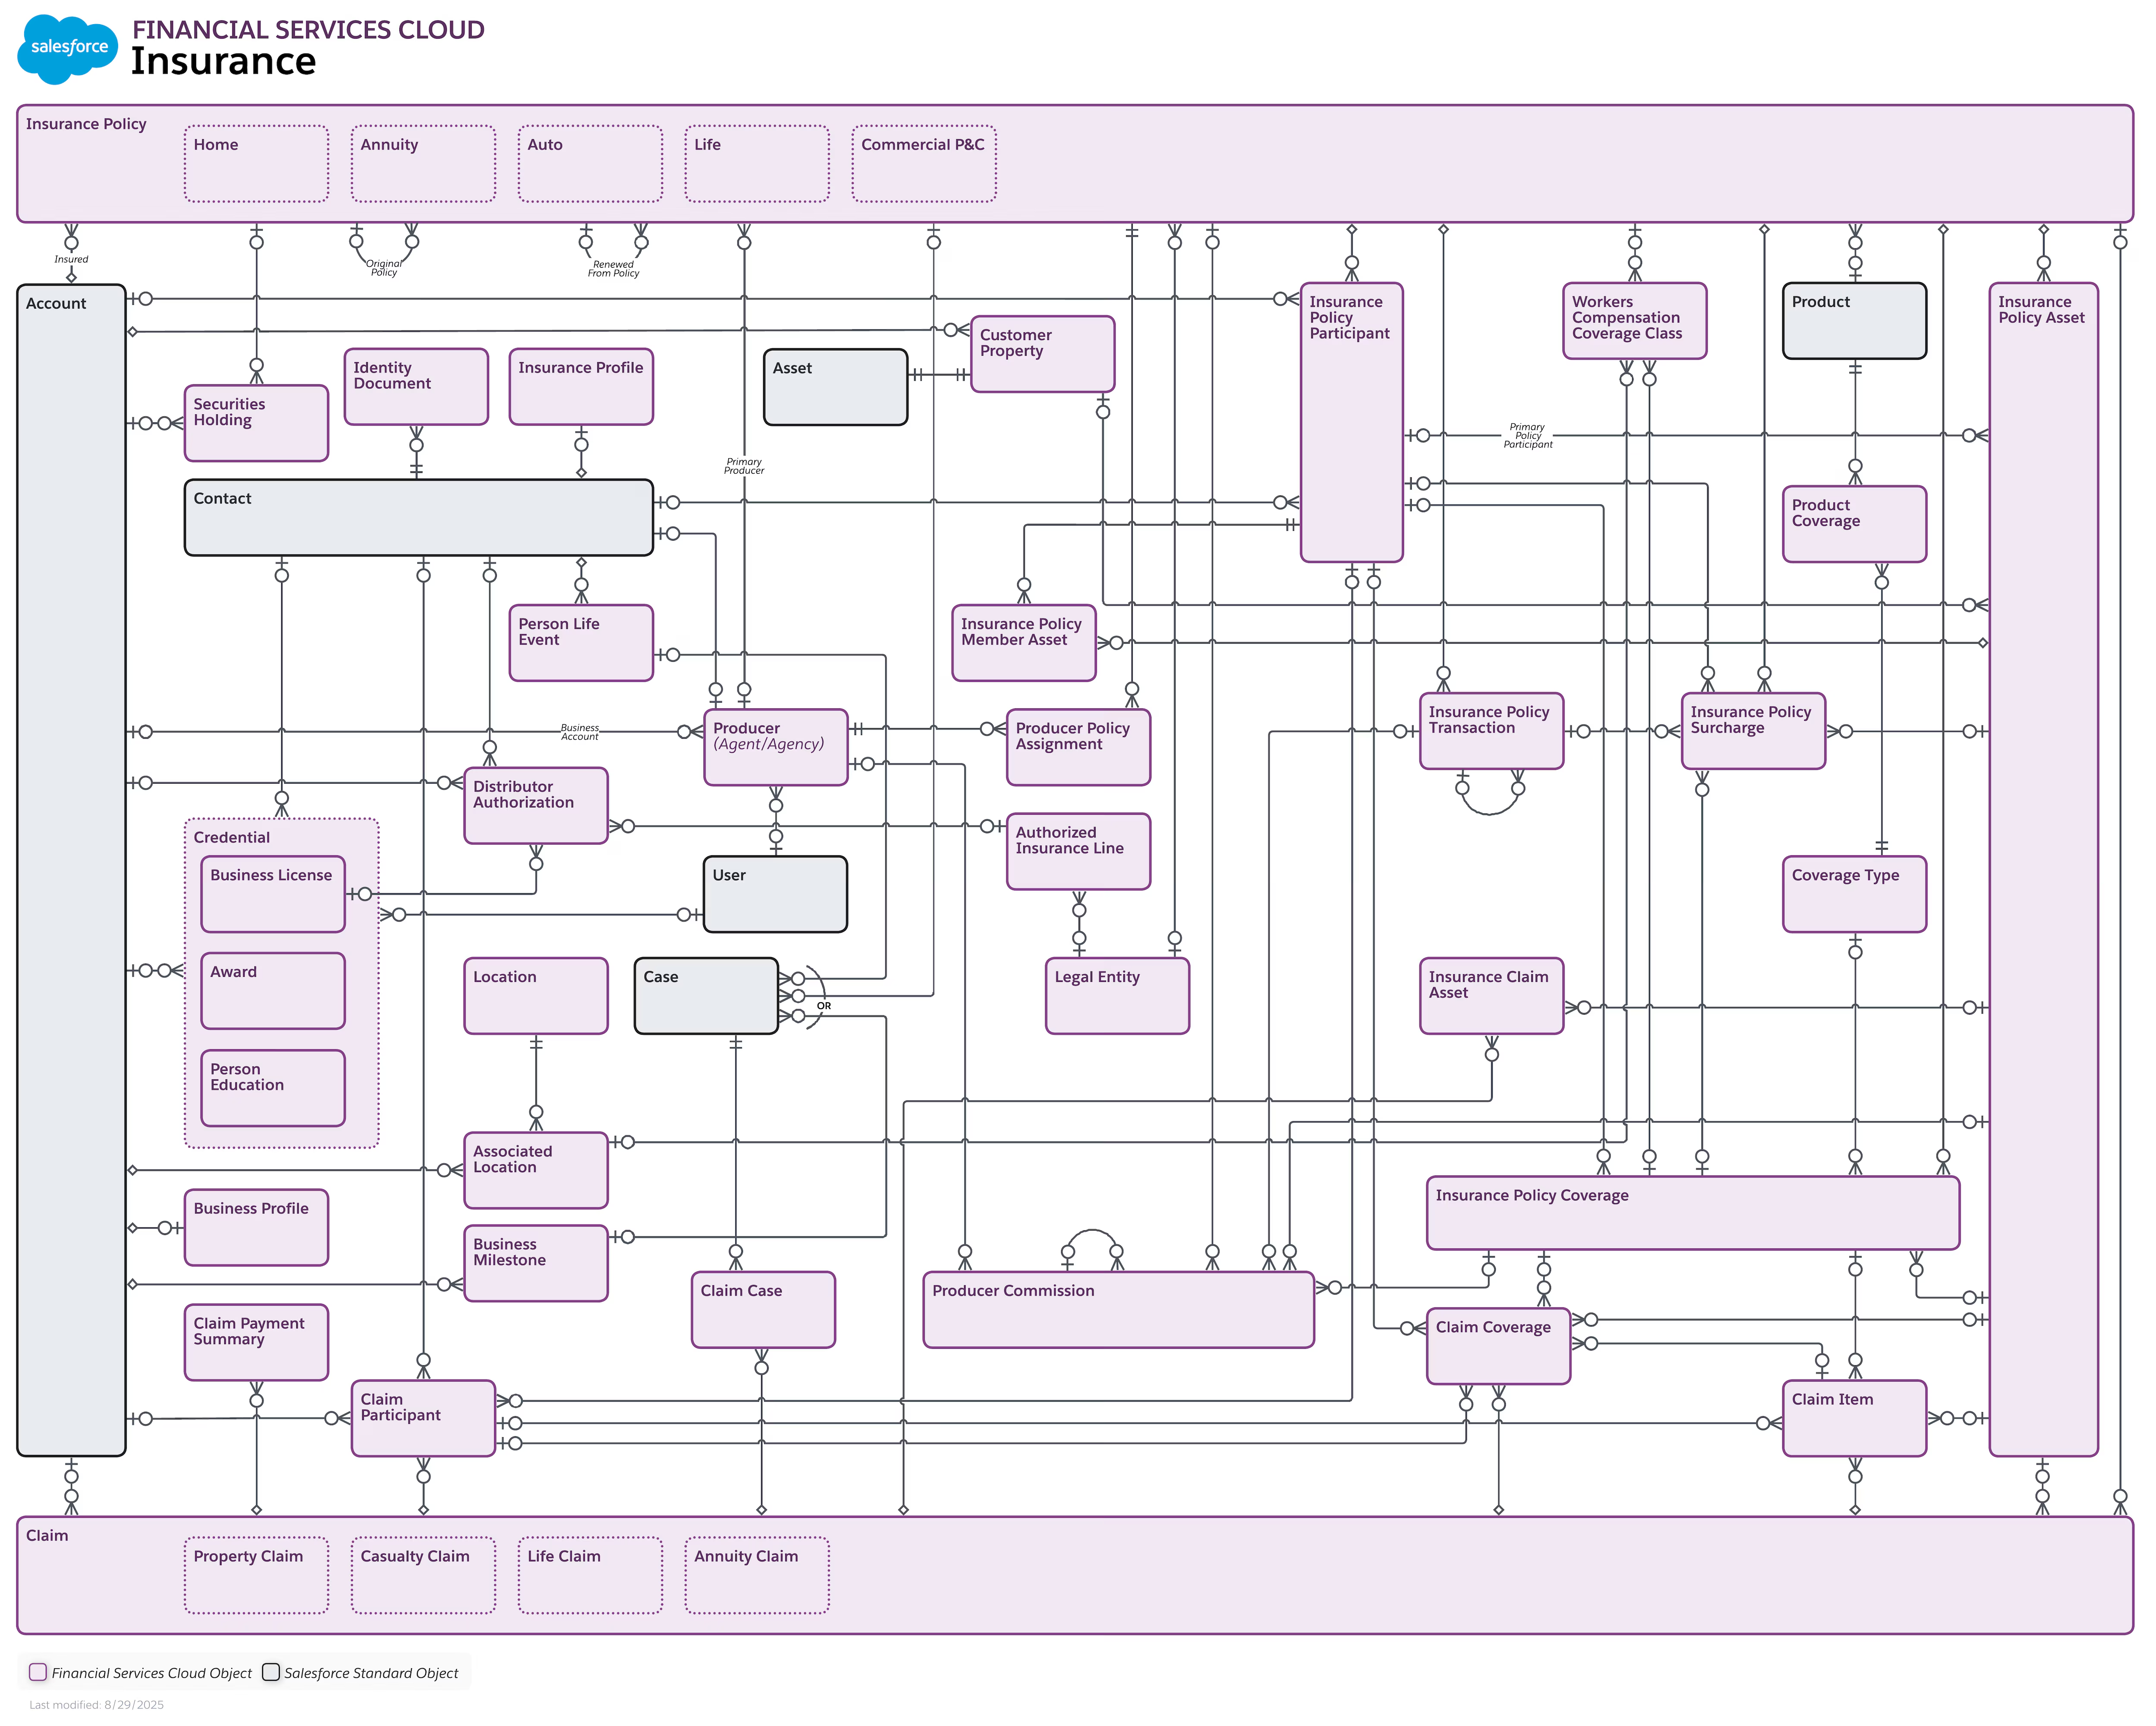
Task: Click the Claim Participant entity
Action: (423, 1419)
